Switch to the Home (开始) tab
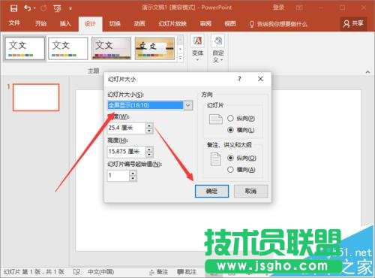This screenshot has height=278, width=375. click(40, 23)
